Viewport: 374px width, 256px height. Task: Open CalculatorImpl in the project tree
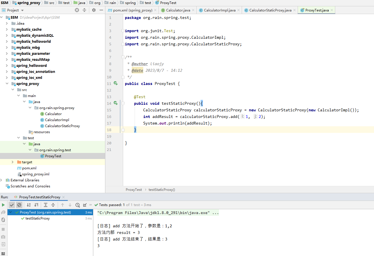coord(55,120)
